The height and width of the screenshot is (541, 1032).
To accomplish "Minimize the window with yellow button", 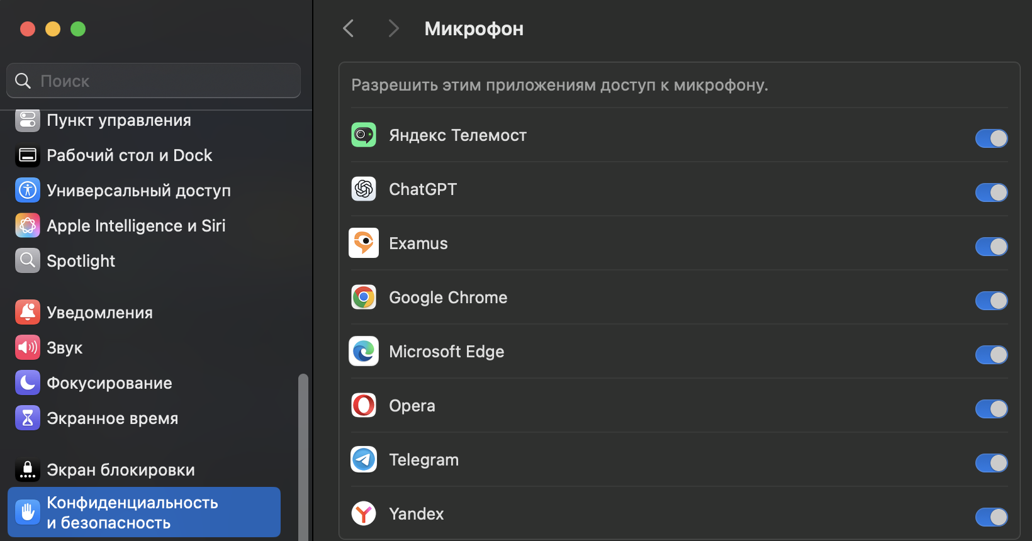I will [x=53, y=29].
